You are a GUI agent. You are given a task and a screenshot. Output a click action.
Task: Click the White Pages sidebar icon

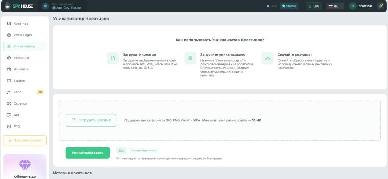[9, 35]
